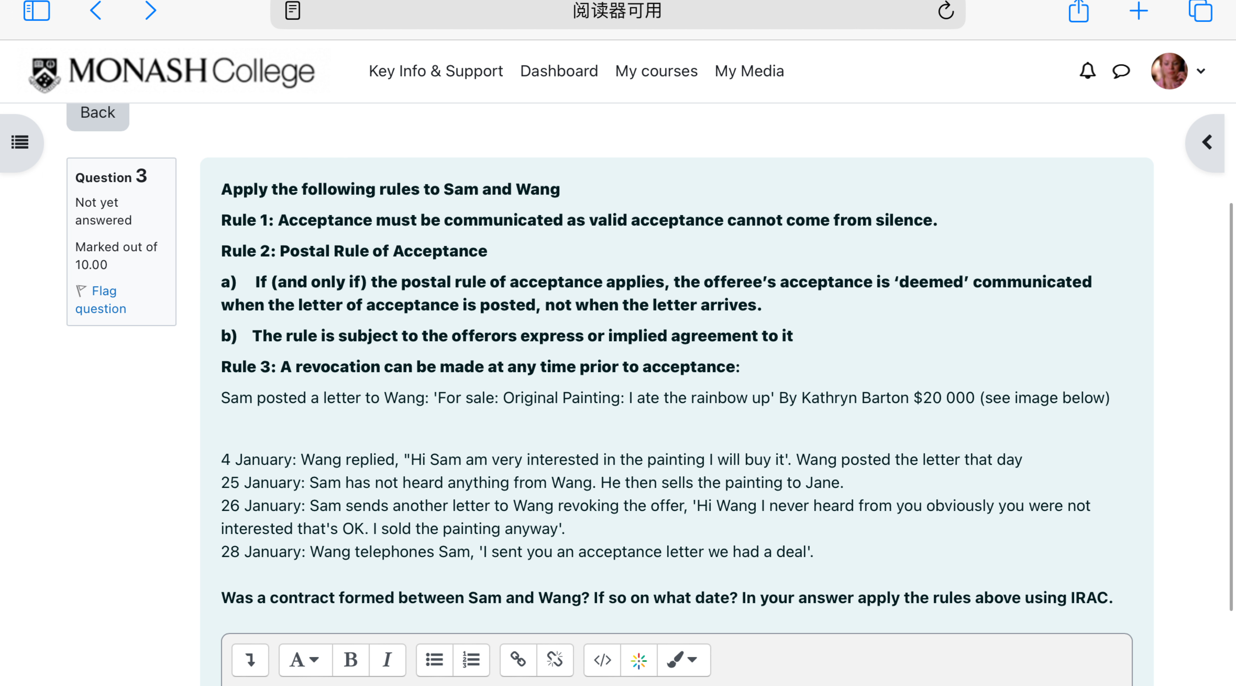Open the quiz navigation list icon
The height and width of the screenshot is (686, 1236).
(x=19, y=142)
